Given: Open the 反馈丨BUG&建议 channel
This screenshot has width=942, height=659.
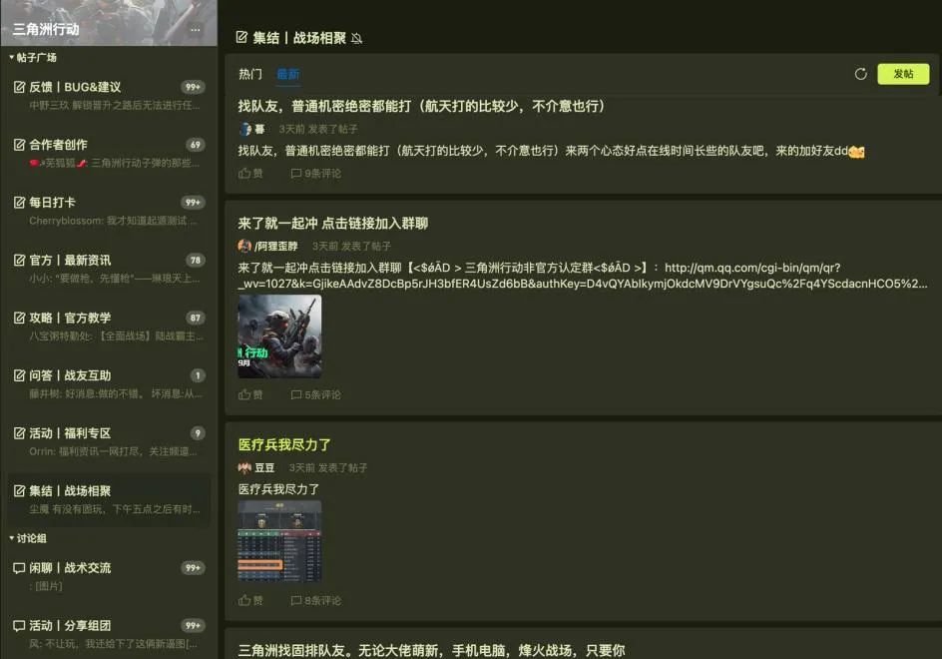Looking at the screenshot, I should click(109, 95).
